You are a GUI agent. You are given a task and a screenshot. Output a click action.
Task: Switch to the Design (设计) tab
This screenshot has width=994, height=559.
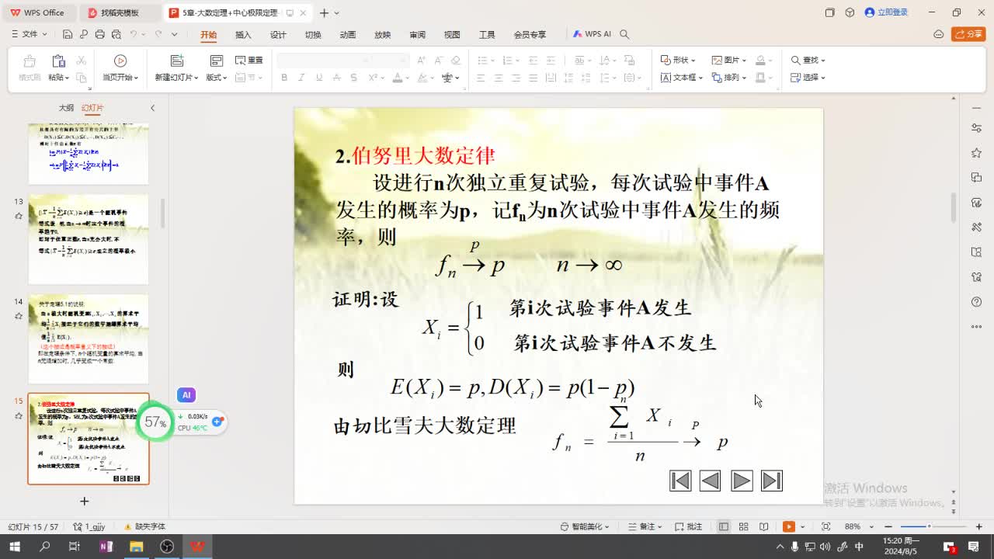pos(278,35)
